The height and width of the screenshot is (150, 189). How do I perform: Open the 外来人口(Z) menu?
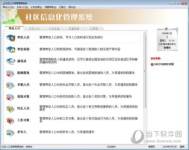tap(22, 7)
